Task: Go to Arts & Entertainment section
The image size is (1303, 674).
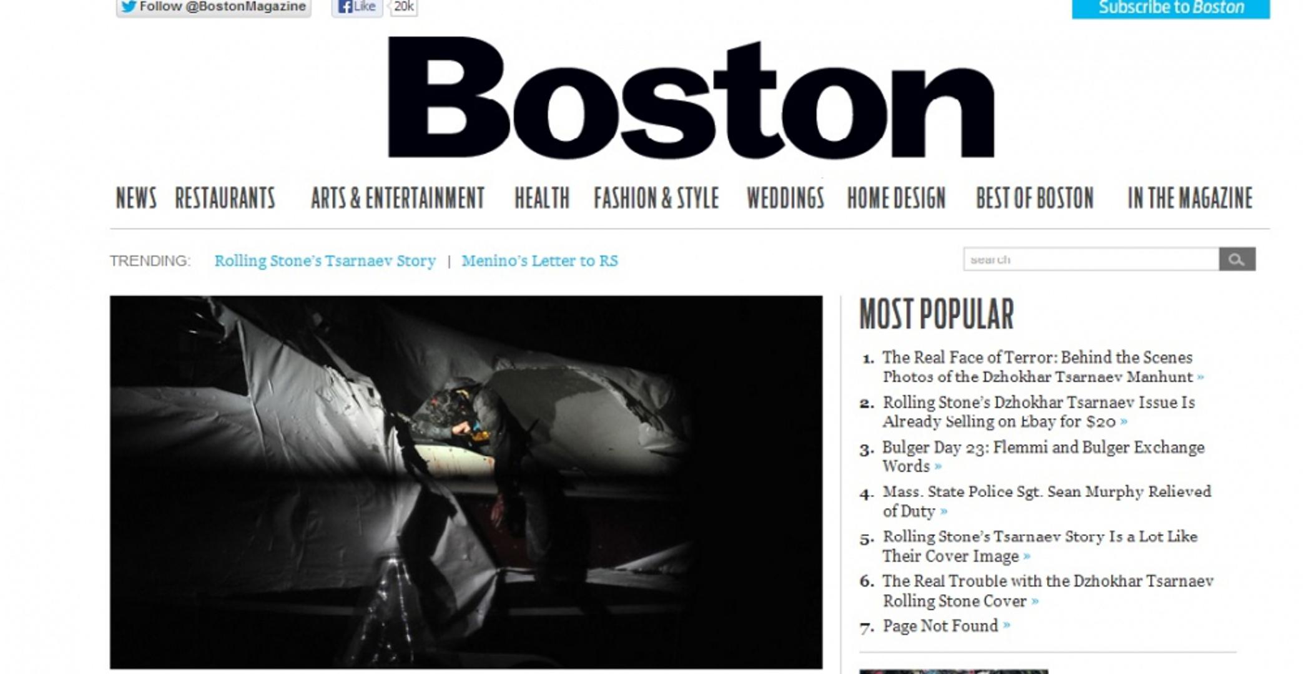Action: click(x=398, y=198)
